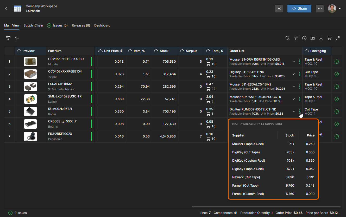Open the Dashboard tab

tap(102, 25)
